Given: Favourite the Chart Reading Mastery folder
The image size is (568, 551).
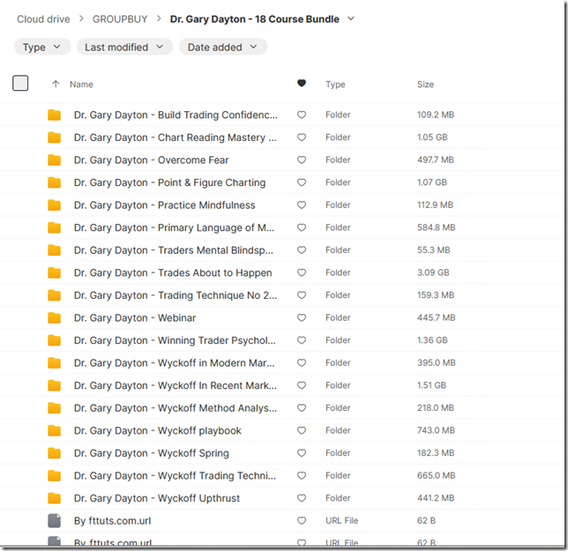Looking at the screenshot, I should 302,138.
